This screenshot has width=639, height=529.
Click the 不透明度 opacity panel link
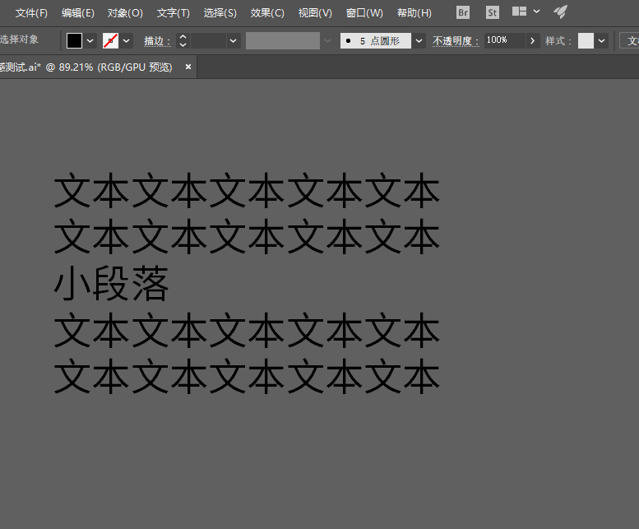point(456,41)
